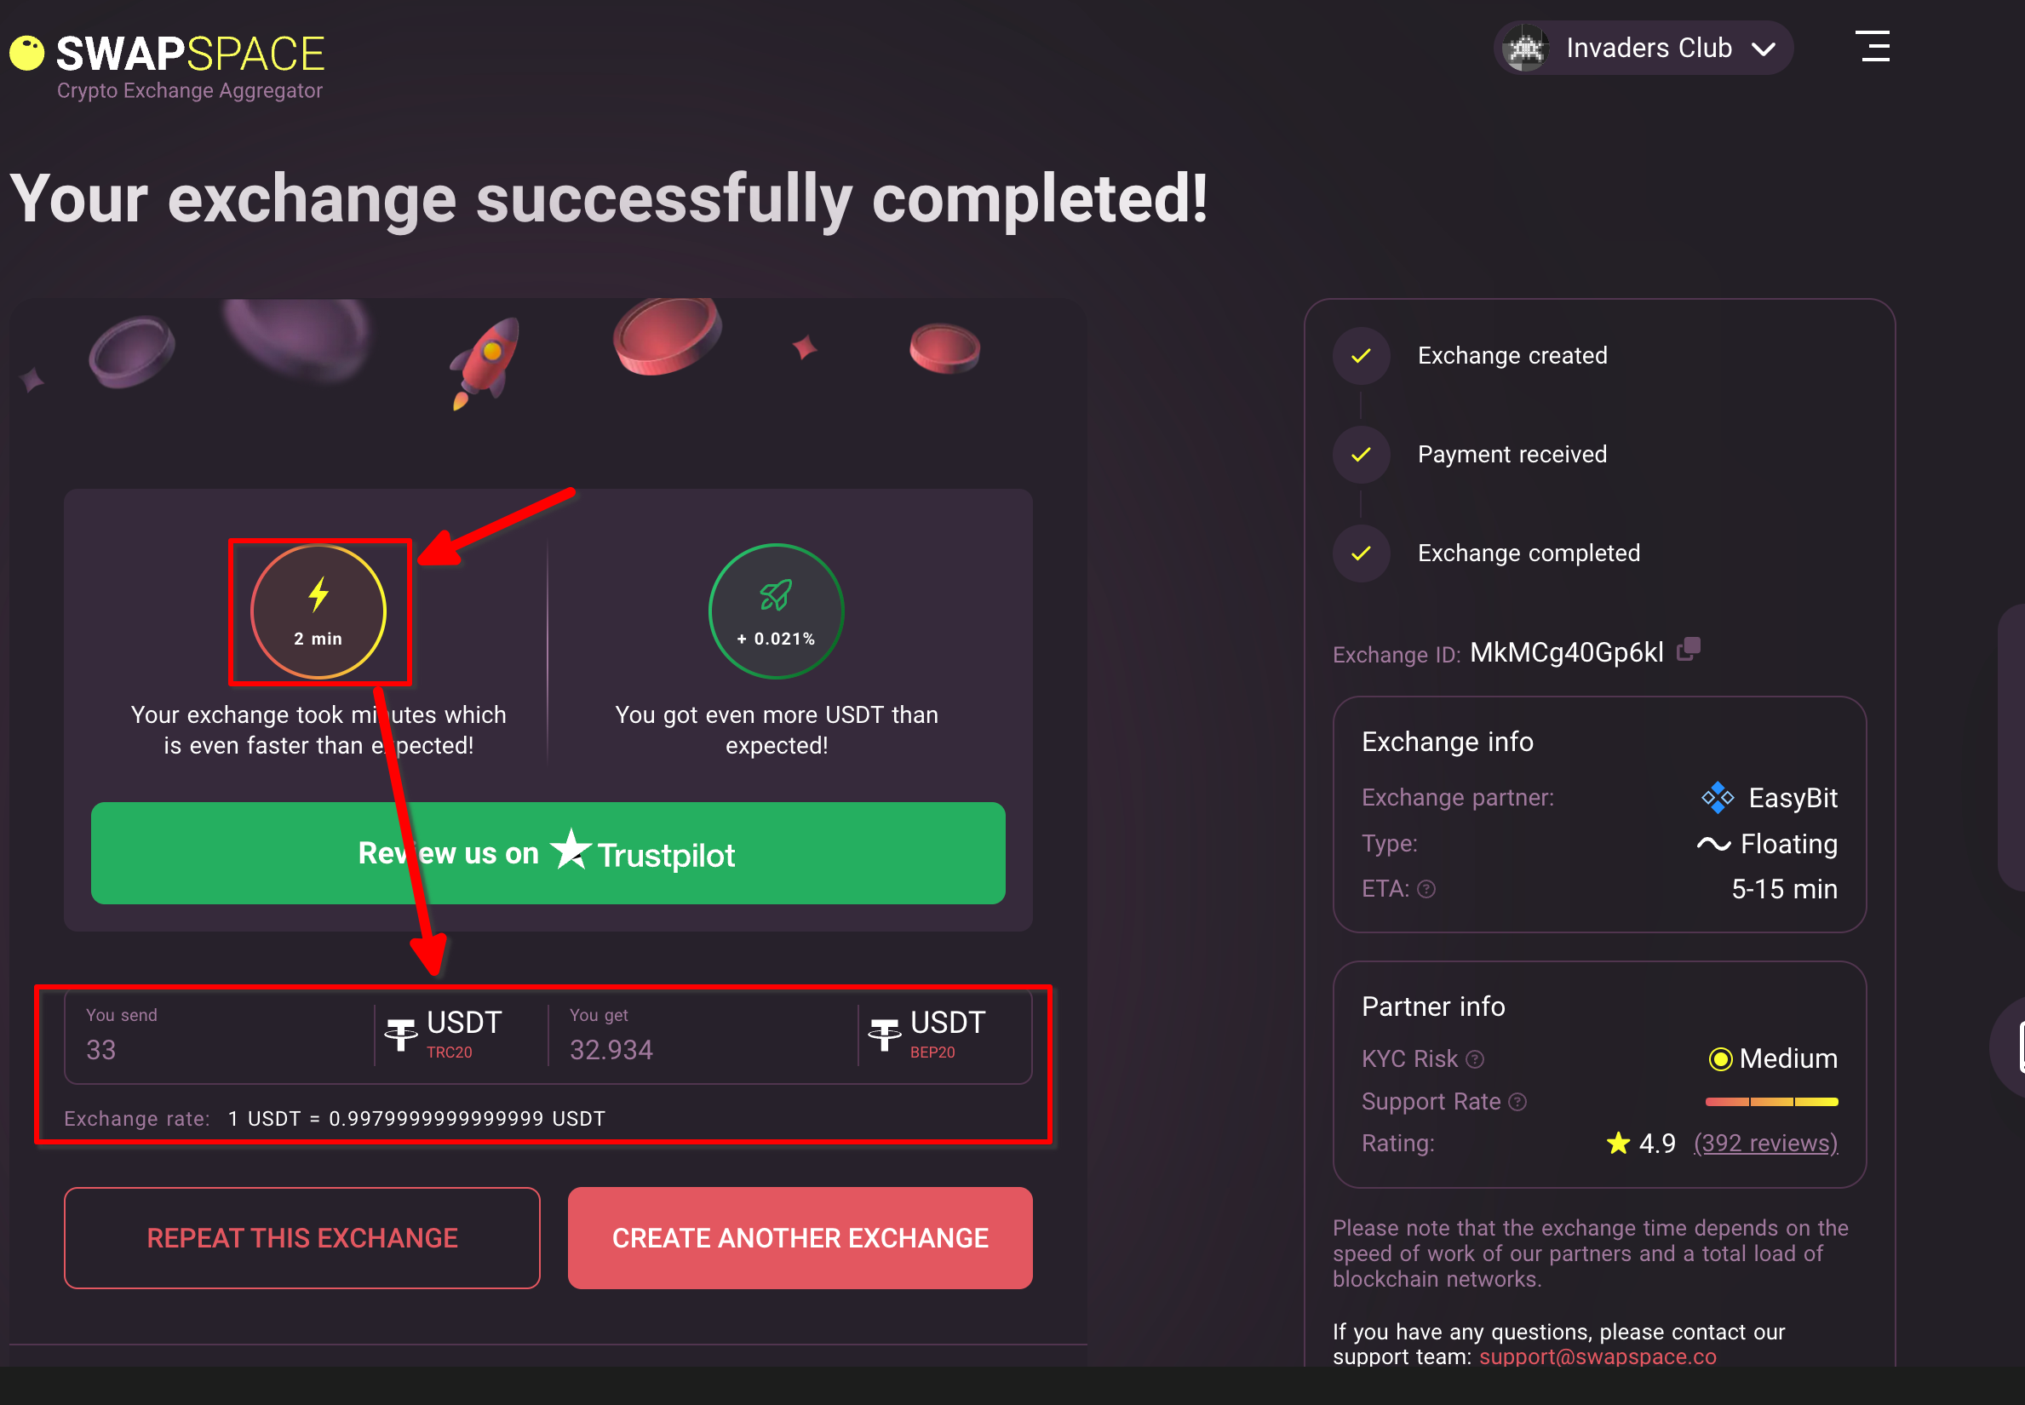
Task: Click the Exchange completed checkmark
Action: 1361,553
